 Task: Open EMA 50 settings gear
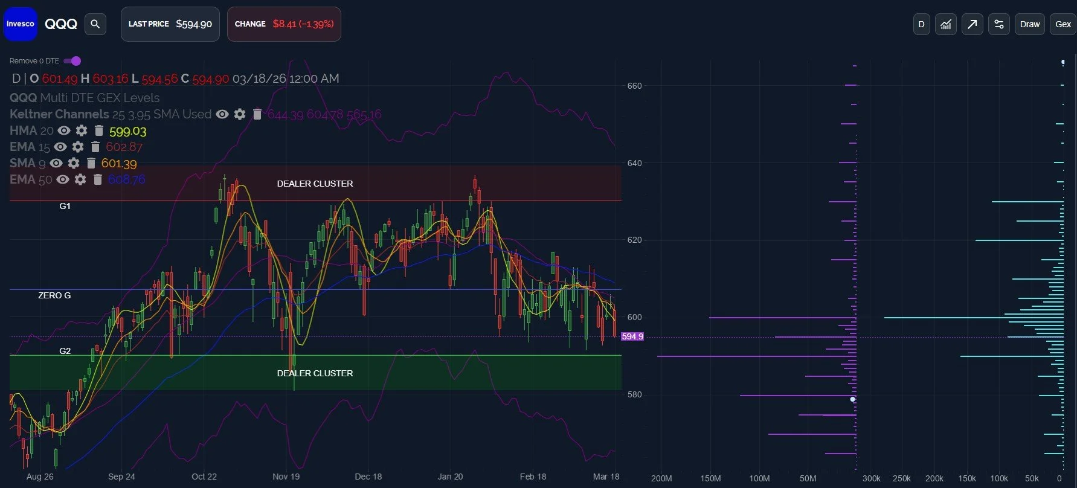click(x=80, y=179)
